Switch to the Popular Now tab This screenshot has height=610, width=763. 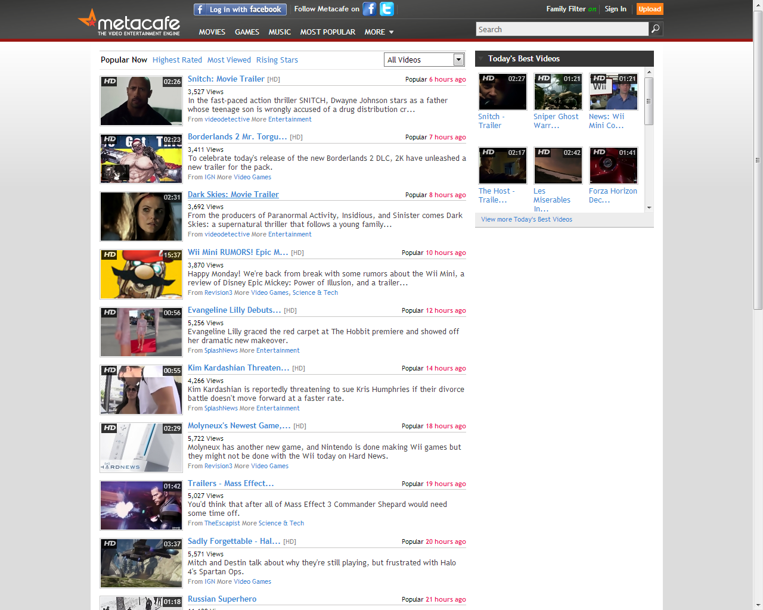pyautogui.click(x=124, y=60)
